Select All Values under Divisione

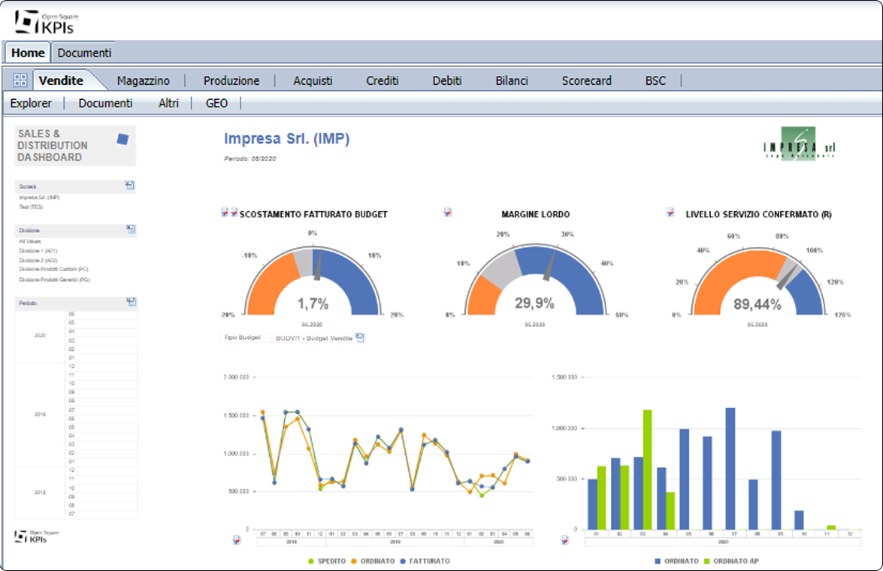(x=30, y=241)
